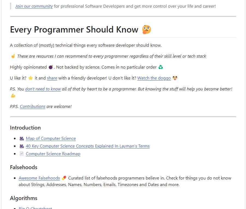Click the thinking face emoji in the title
Screen dimensions: 246x209
point(147,30)
